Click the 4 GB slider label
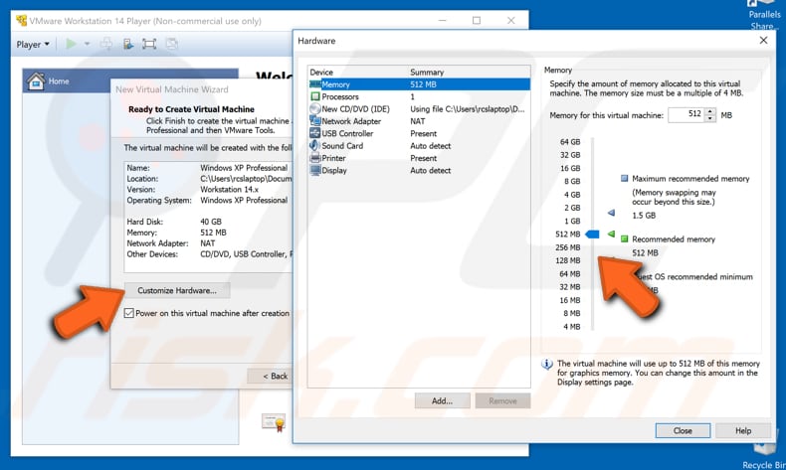The image size is (786, 470). click(x=572, y=194)
